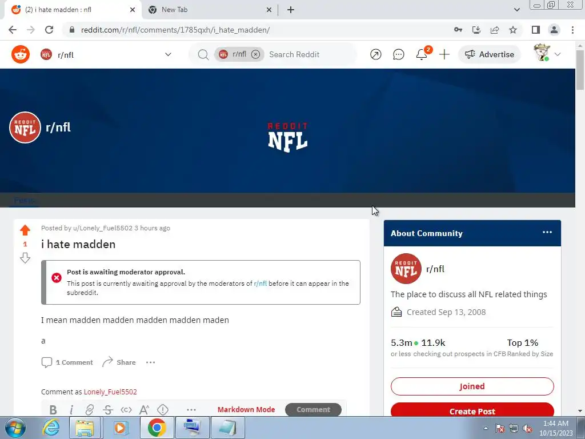This screenshot has height=439, width=585.
Task: Show hidden system tray icons
Action: [486, 428]
